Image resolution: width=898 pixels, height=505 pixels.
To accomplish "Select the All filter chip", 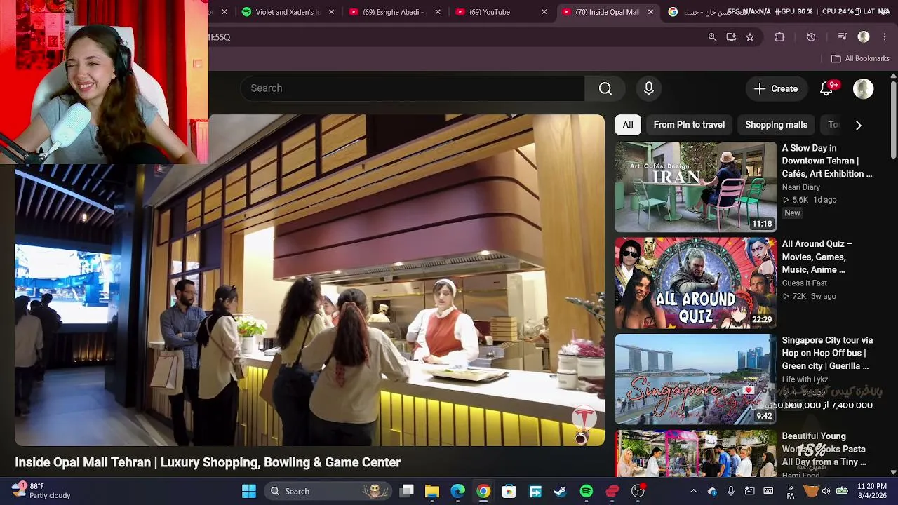I will 628,125.
